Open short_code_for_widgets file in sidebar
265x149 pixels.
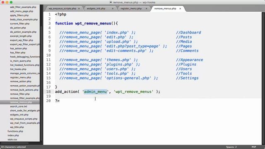(x=25, y=111)
